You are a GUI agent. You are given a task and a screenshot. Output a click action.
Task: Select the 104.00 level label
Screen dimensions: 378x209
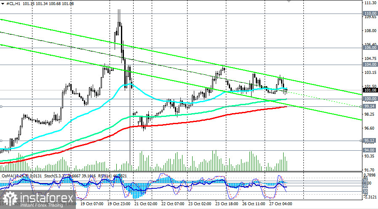pos(370,65)
